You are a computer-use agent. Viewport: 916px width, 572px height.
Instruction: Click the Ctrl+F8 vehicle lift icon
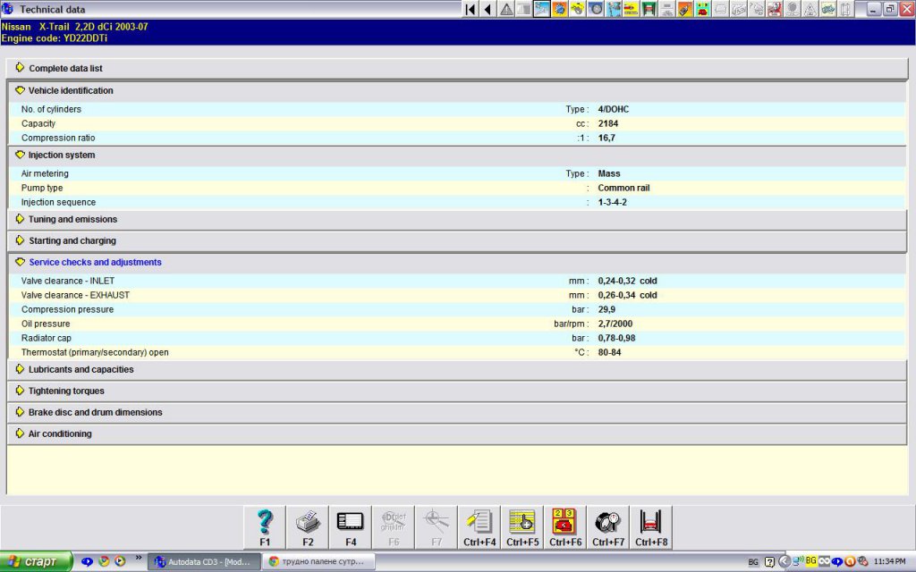coord(651,527)
